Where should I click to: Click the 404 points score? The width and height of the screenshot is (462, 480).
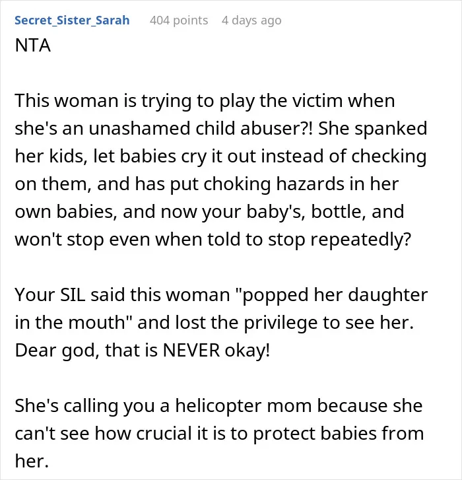[x=179, y=20]
